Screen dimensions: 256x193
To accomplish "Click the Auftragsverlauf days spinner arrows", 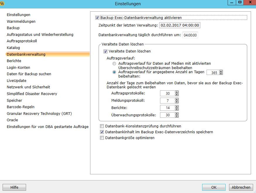I will coord(221,72).
